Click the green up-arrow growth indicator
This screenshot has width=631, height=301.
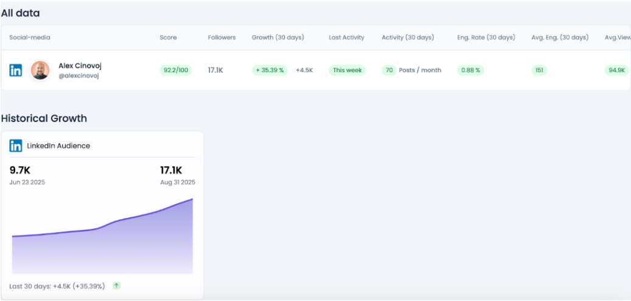pyautogui.click(x=116, y=286)
